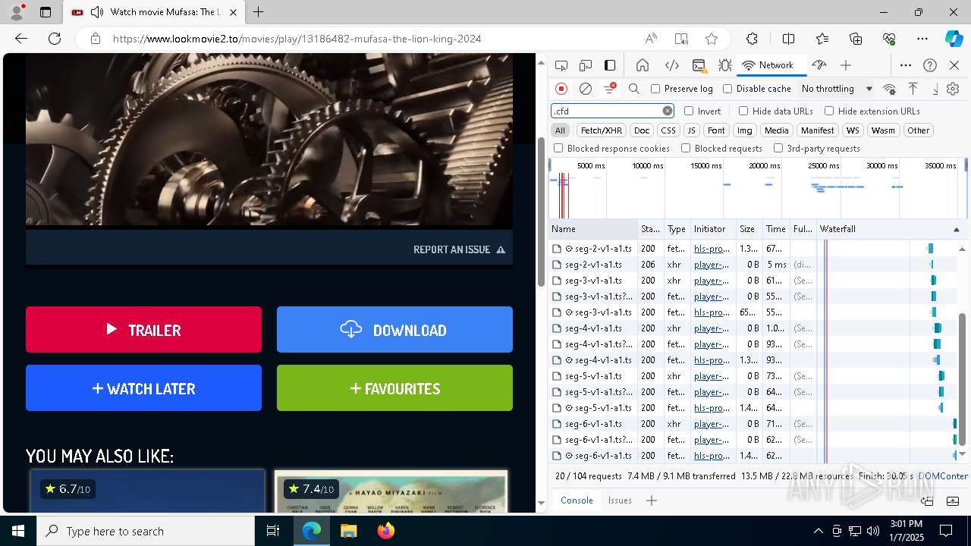
Task: Open network conditions wifi-gear icon
Action: coord(890,89)
